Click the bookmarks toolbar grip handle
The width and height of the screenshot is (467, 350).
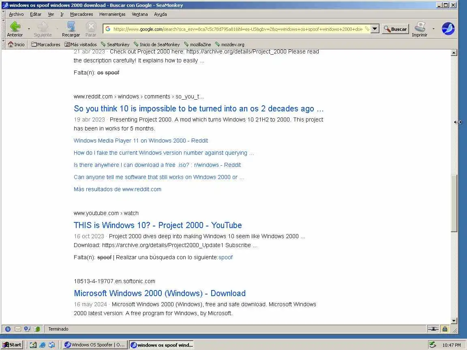point(4,44)
